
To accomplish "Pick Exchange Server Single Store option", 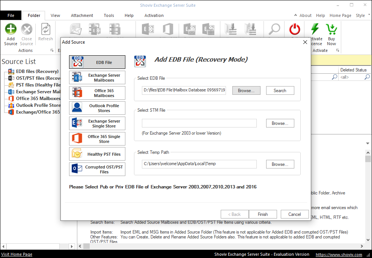I will point(97,123).
